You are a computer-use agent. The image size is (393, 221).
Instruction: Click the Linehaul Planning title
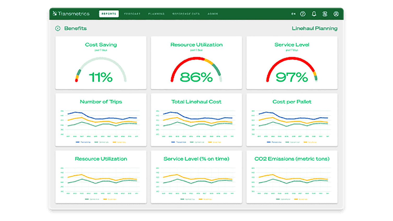coord(314,28)
